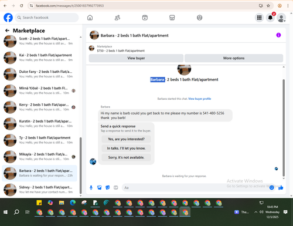The height and width of the screenshot is (226, 293).
Task: Send quick response "Yes, are you interested?"
Action: [x=126, y=139]
